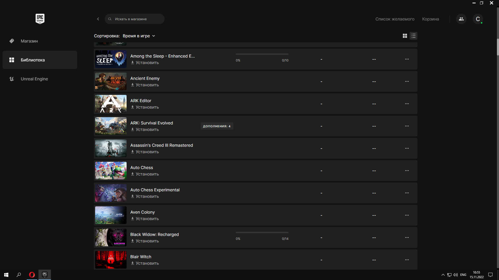Install Auto Chess

click(145, 174)
